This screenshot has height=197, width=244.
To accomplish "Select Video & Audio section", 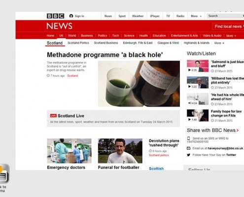I will 212,35.
